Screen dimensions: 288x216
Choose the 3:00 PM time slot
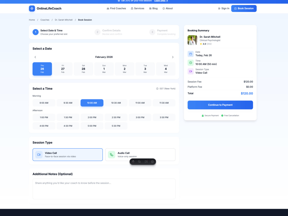140,118
